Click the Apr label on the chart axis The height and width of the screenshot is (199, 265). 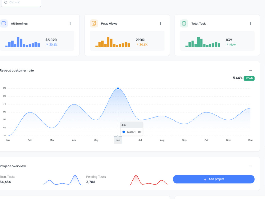tap(74, 140)
